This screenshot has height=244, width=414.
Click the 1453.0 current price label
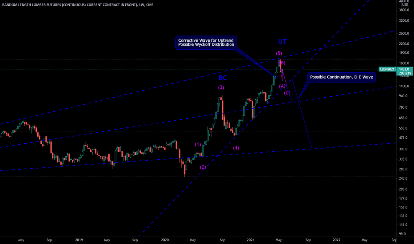click(404, 69)
